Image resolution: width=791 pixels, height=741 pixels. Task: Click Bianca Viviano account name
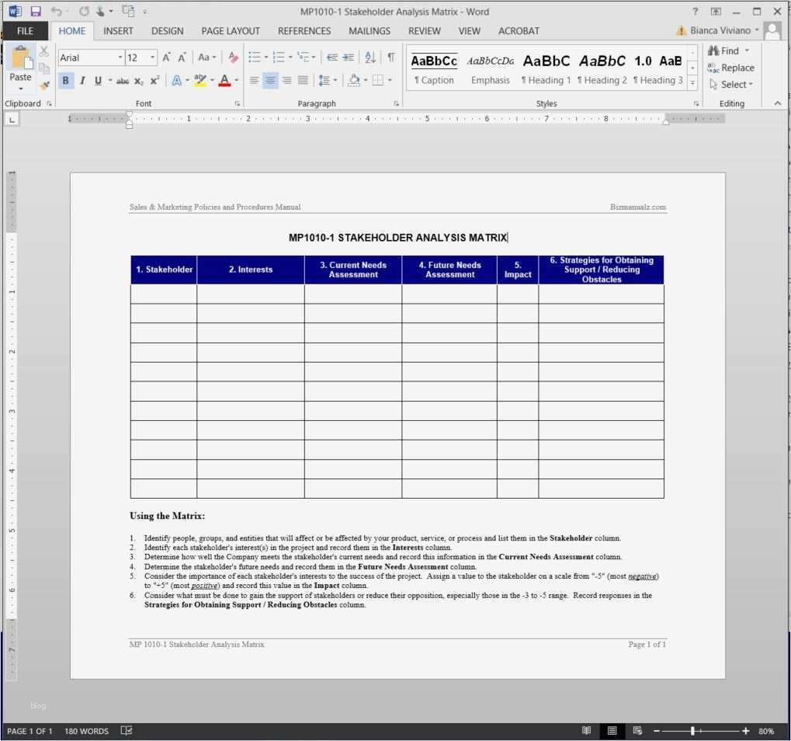(x=720, y=30)
